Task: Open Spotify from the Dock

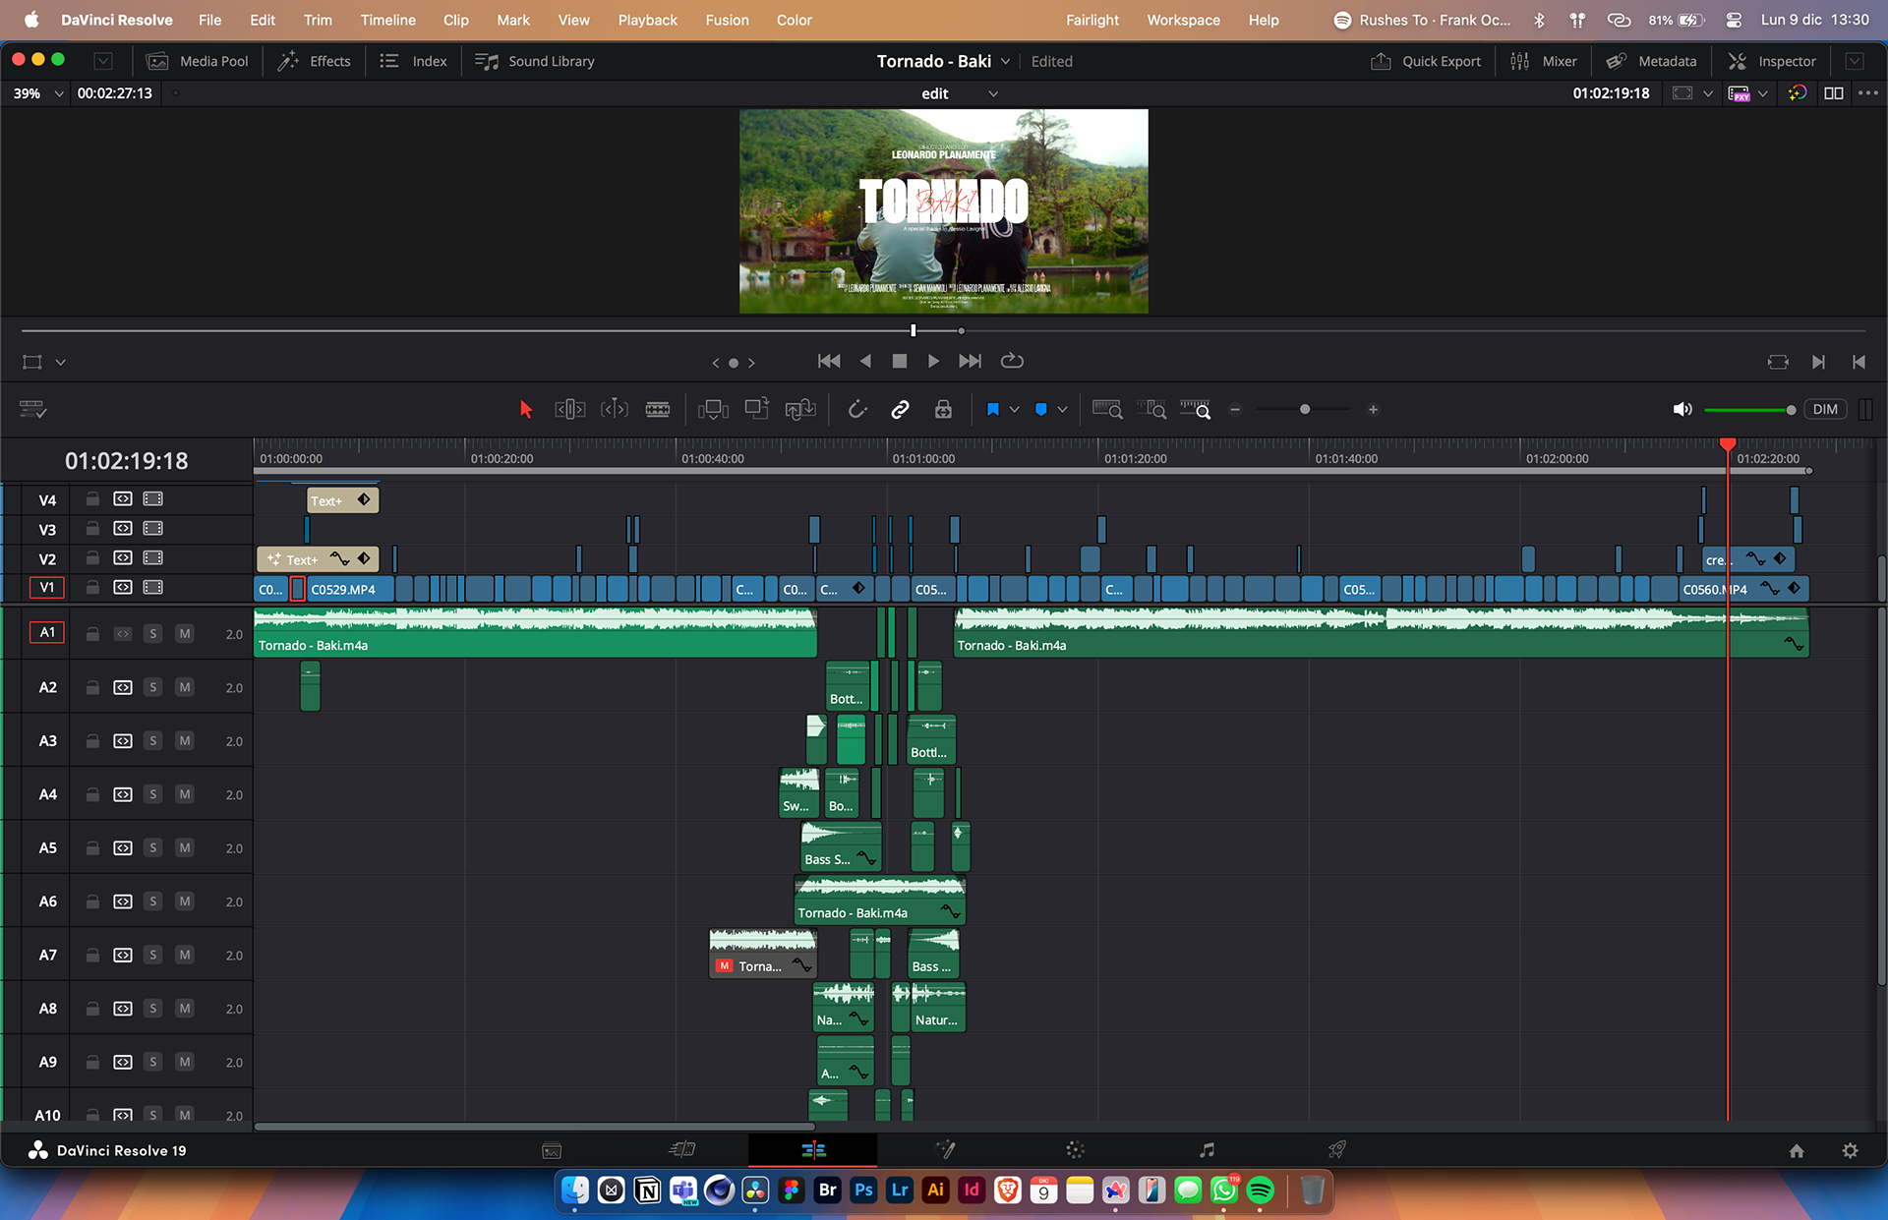Action: click(x=1261, y=1191)
